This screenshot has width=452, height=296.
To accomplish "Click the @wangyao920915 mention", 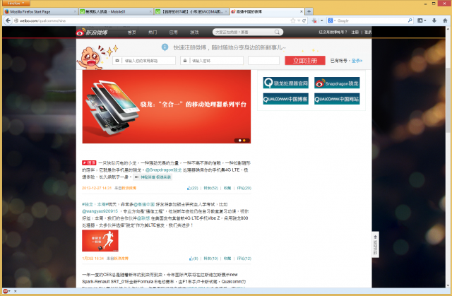I will pyautogui.click(x=100, y=211).
